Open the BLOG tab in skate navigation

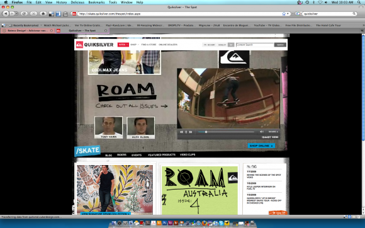pyautogui.click(x=109, y=155)
